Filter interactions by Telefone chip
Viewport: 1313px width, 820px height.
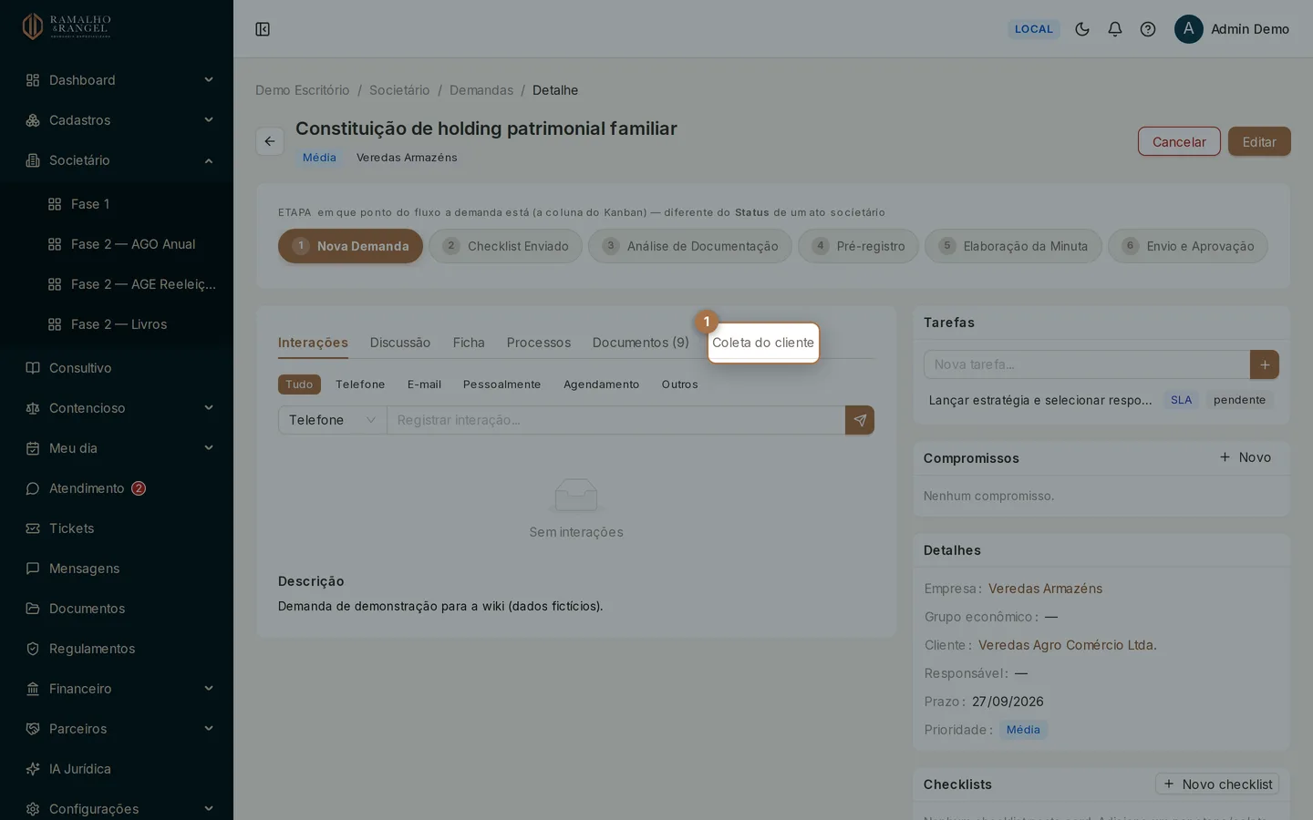coord(360,384)
